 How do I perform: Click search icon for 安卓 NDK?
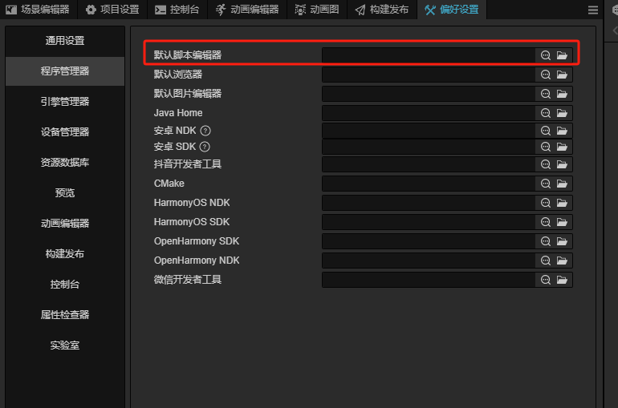[546, 131]
